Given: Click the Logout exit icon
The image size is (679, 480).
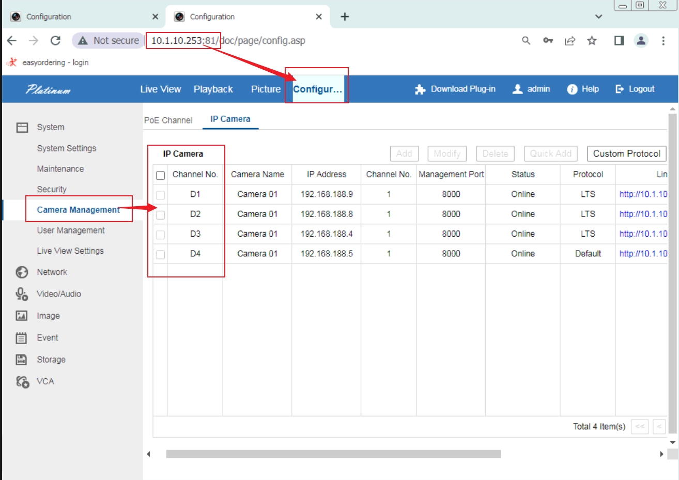Looking at the screenshot, I should click(620, 89).
